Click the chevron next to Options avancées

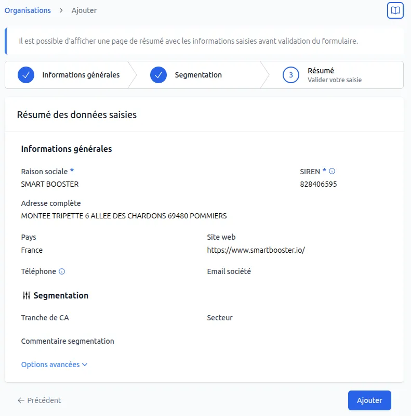(x=83, y=364)
